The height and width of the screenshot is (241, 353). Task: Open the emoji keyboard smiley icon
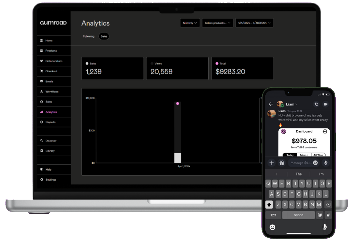272,227
